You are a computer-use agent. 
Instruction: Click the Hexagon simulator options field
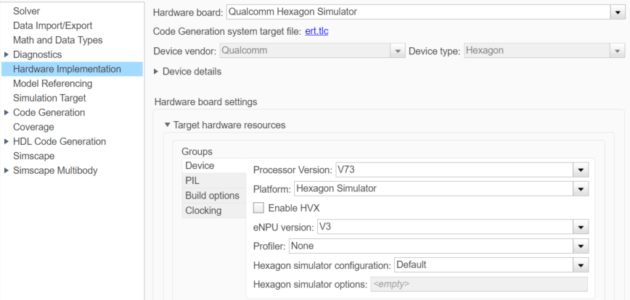[x=478, y=284]
